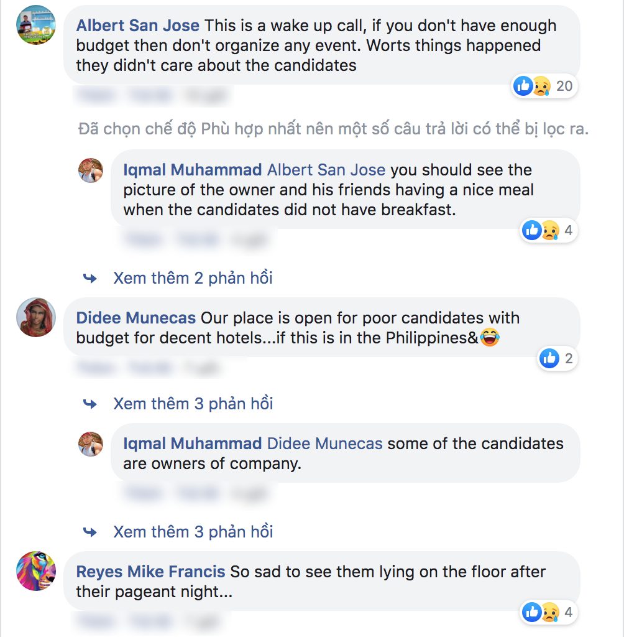Viewport: 624px width, 637px height.
Task: Click Iqmal Muhammad's name in breakfast reply
Action: 192,170
